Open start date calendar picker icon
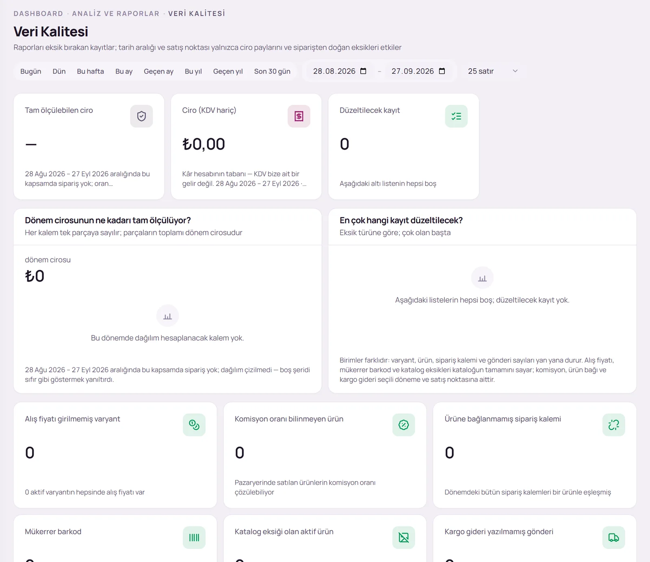 point(363,71)
